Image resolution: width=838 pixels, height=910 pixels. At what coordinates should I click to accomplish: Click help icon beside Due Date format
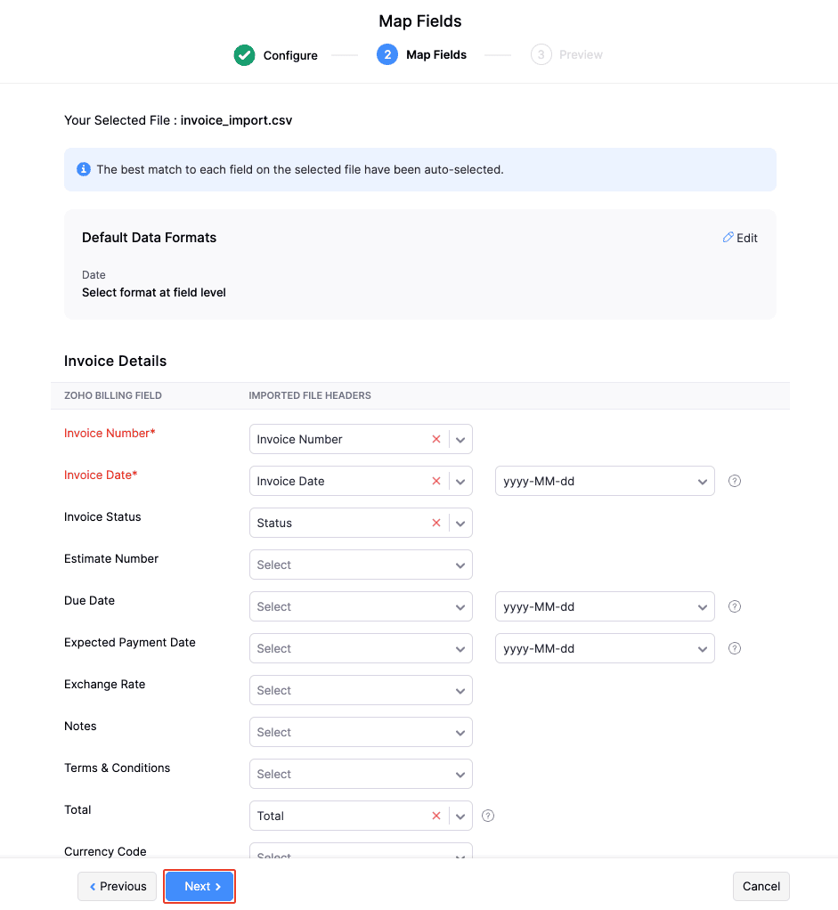735,606
